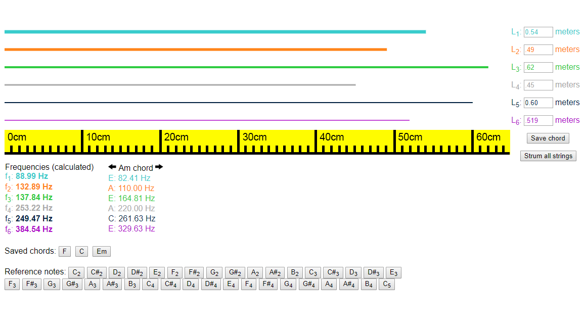The width and height of the screenshot is (585, 329).
Task: Play reference note C5
Action: coord(387,284)
